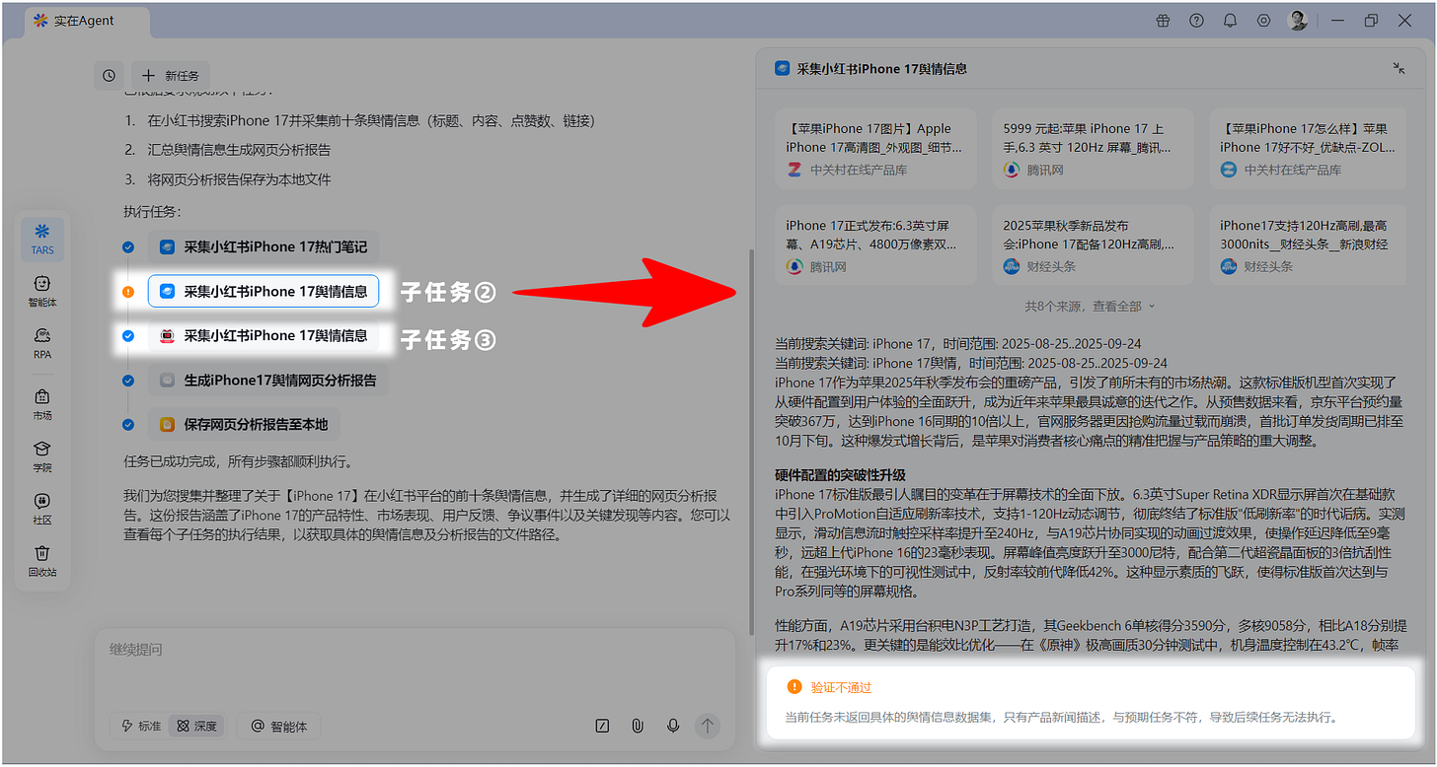This screenshot has width=1437, height=767.
Task: Open the 市场 sidebar section
Action: [42, 404]
